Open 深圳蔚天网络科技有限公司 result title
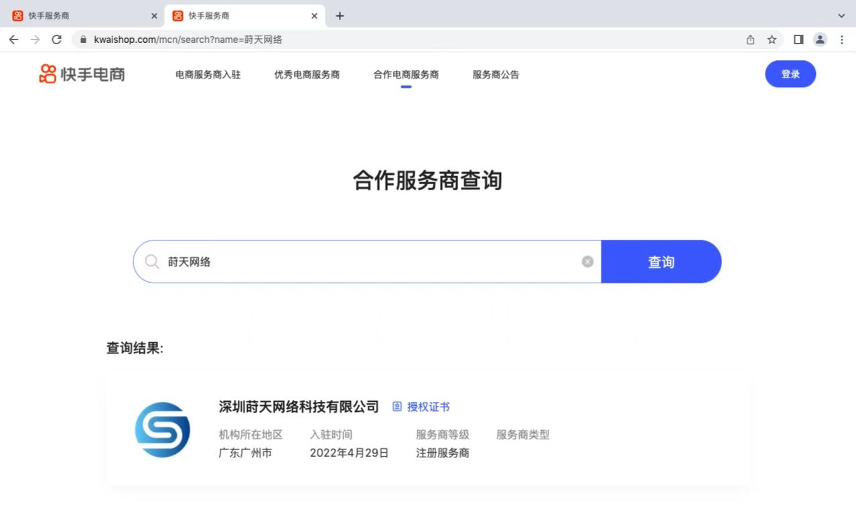 click(299, 407)
